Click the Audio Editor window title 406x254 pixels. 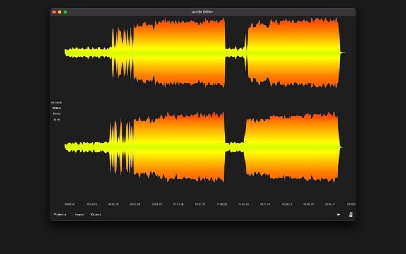tap(203, 12)
